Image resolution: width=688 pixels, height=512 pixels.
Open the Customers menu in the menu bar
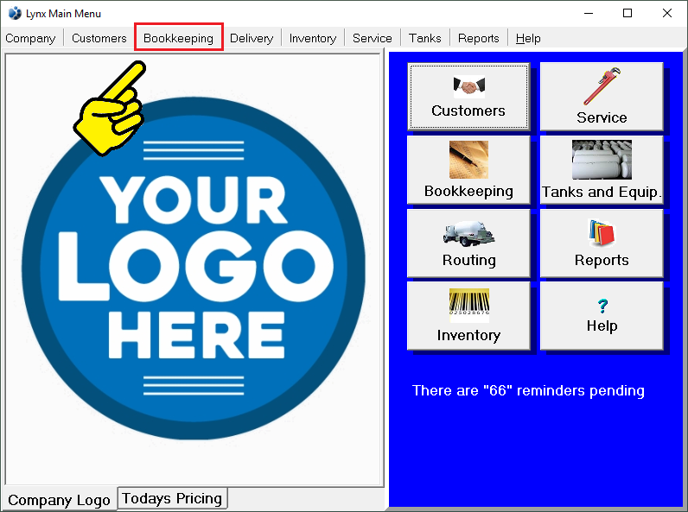99,39
